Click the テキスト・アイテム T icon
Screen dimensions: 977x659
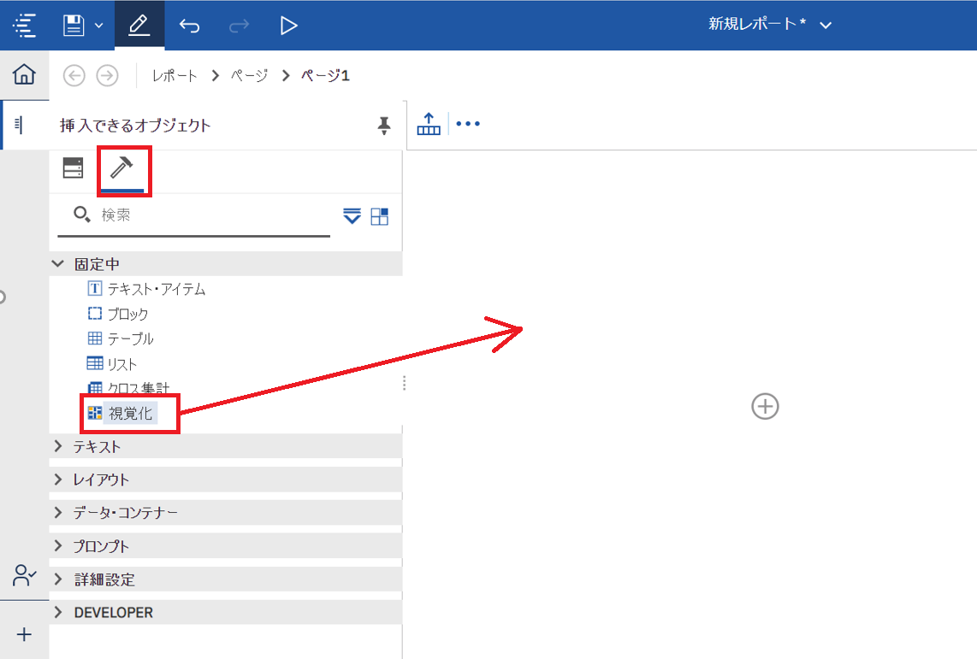95,289
